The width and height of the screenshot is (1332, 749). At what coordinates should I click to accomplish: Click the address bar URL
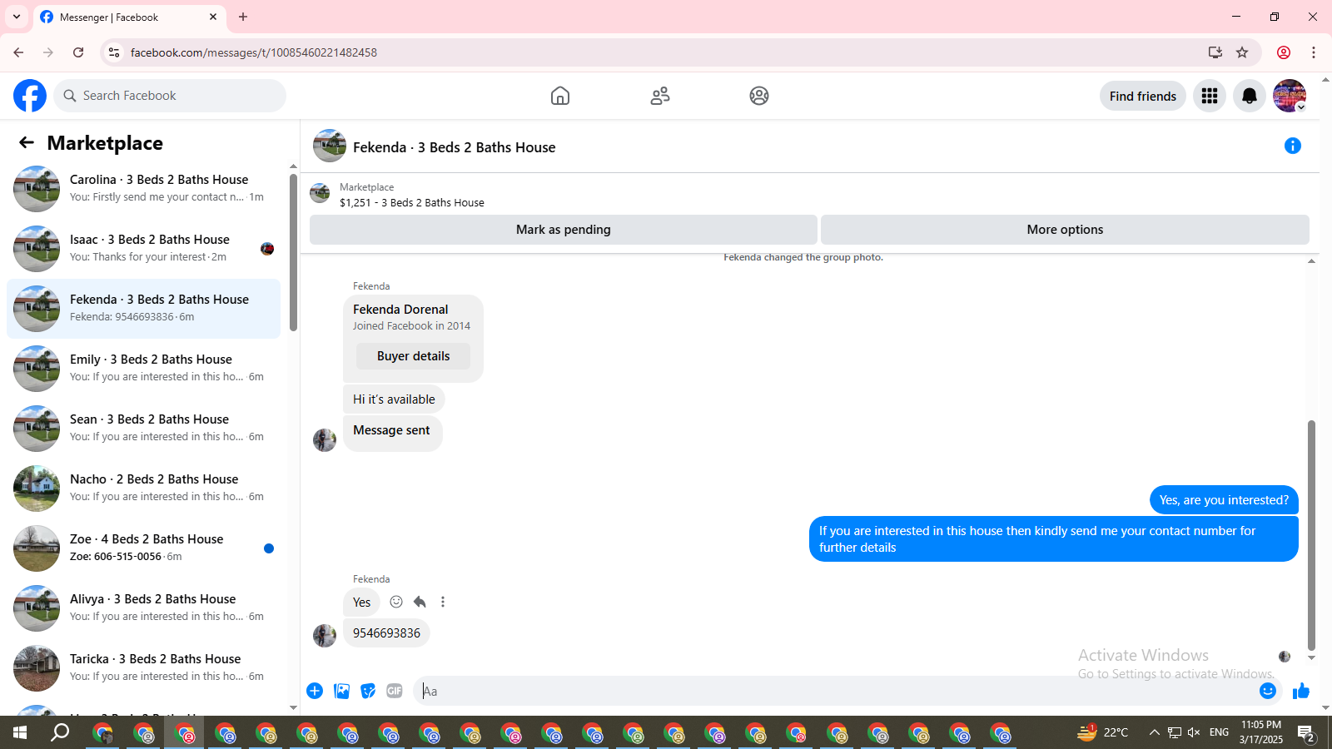pyautogui.click(x=254, y=52)
